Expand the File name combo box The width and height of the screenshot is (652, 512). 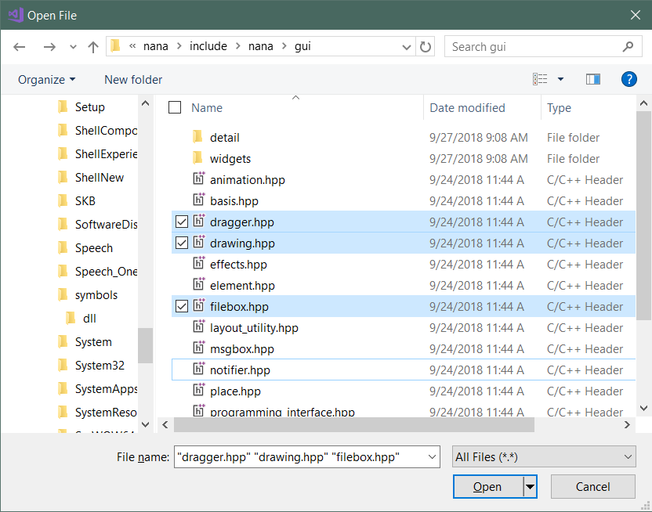pyautogui.click(x=431, y=456)
